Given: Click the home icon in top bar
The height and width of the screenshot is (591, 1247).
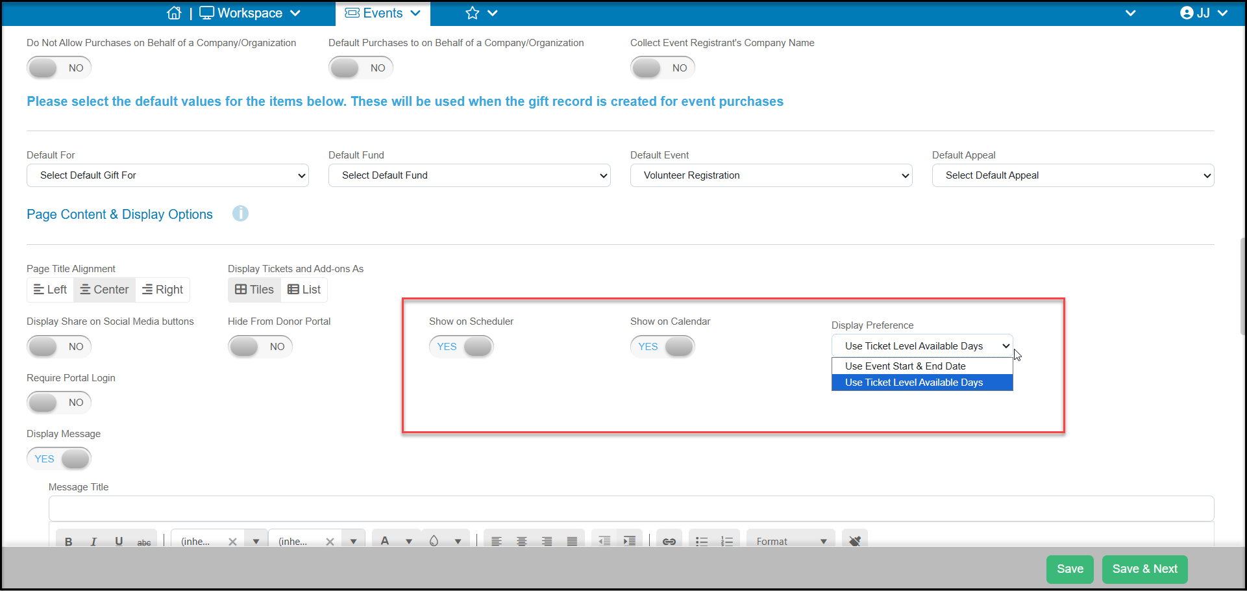Looking at the screenshot, I should pyautogui.click(x=174, y=13).
